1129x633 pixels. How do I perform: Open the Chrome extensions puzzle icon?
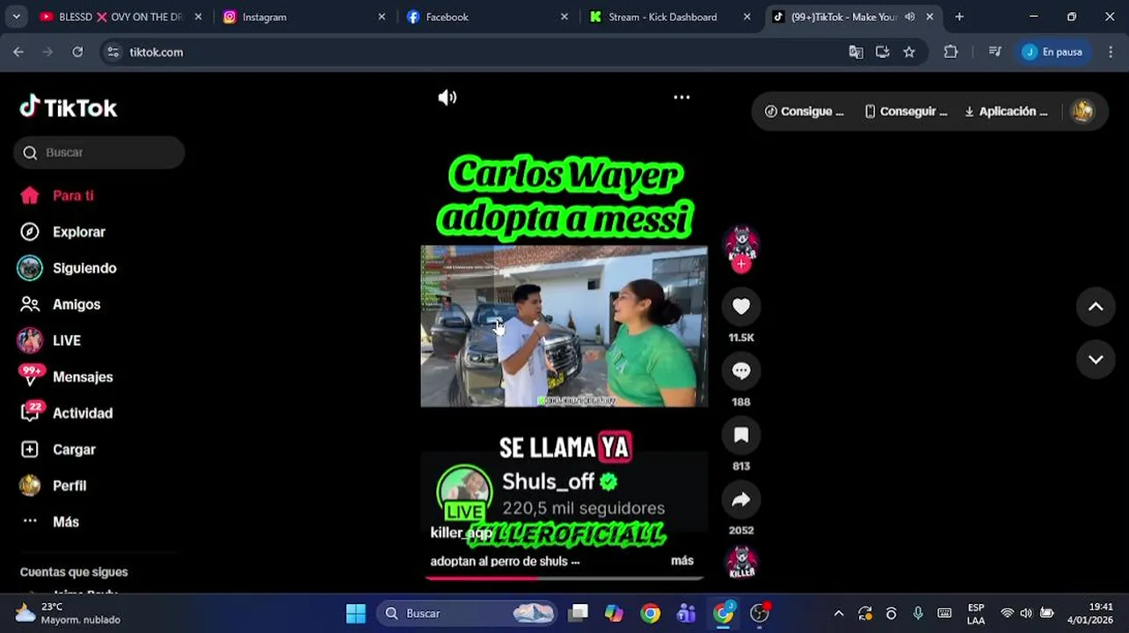[951, 52]
